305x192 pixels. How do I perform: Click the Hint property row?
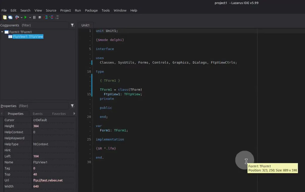tap(40, 150)
